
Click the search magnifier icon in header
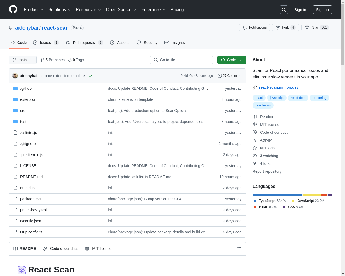284,10
